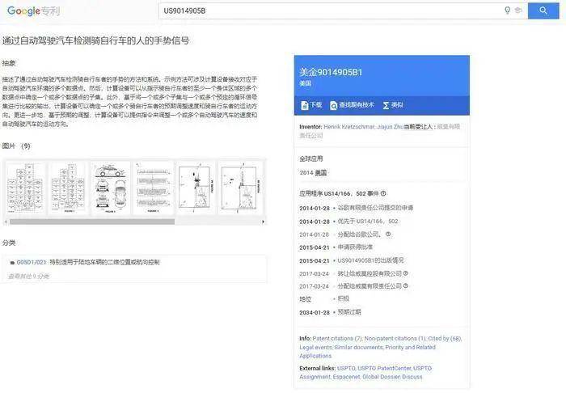Click the 美金9014905B1 patent number heading
Screen dimensions: 566x393
click(x=331, y=72)
